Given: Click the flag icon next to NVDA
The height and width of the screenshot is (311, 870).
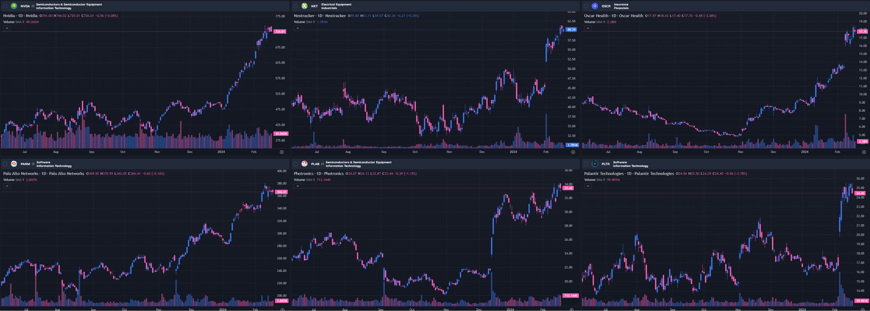Looking at the screenshot, I should tap(33, 6).
